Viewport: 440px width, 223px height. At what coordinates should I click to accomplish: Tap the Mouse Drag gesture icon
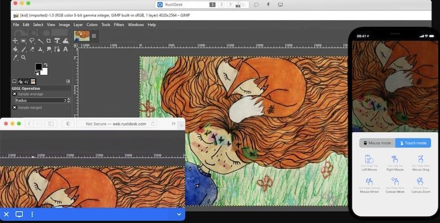pos(420,159)
